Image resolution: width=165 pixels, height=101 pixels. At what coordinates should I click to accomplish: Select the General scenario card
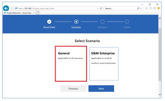click(x=71, y=64)
